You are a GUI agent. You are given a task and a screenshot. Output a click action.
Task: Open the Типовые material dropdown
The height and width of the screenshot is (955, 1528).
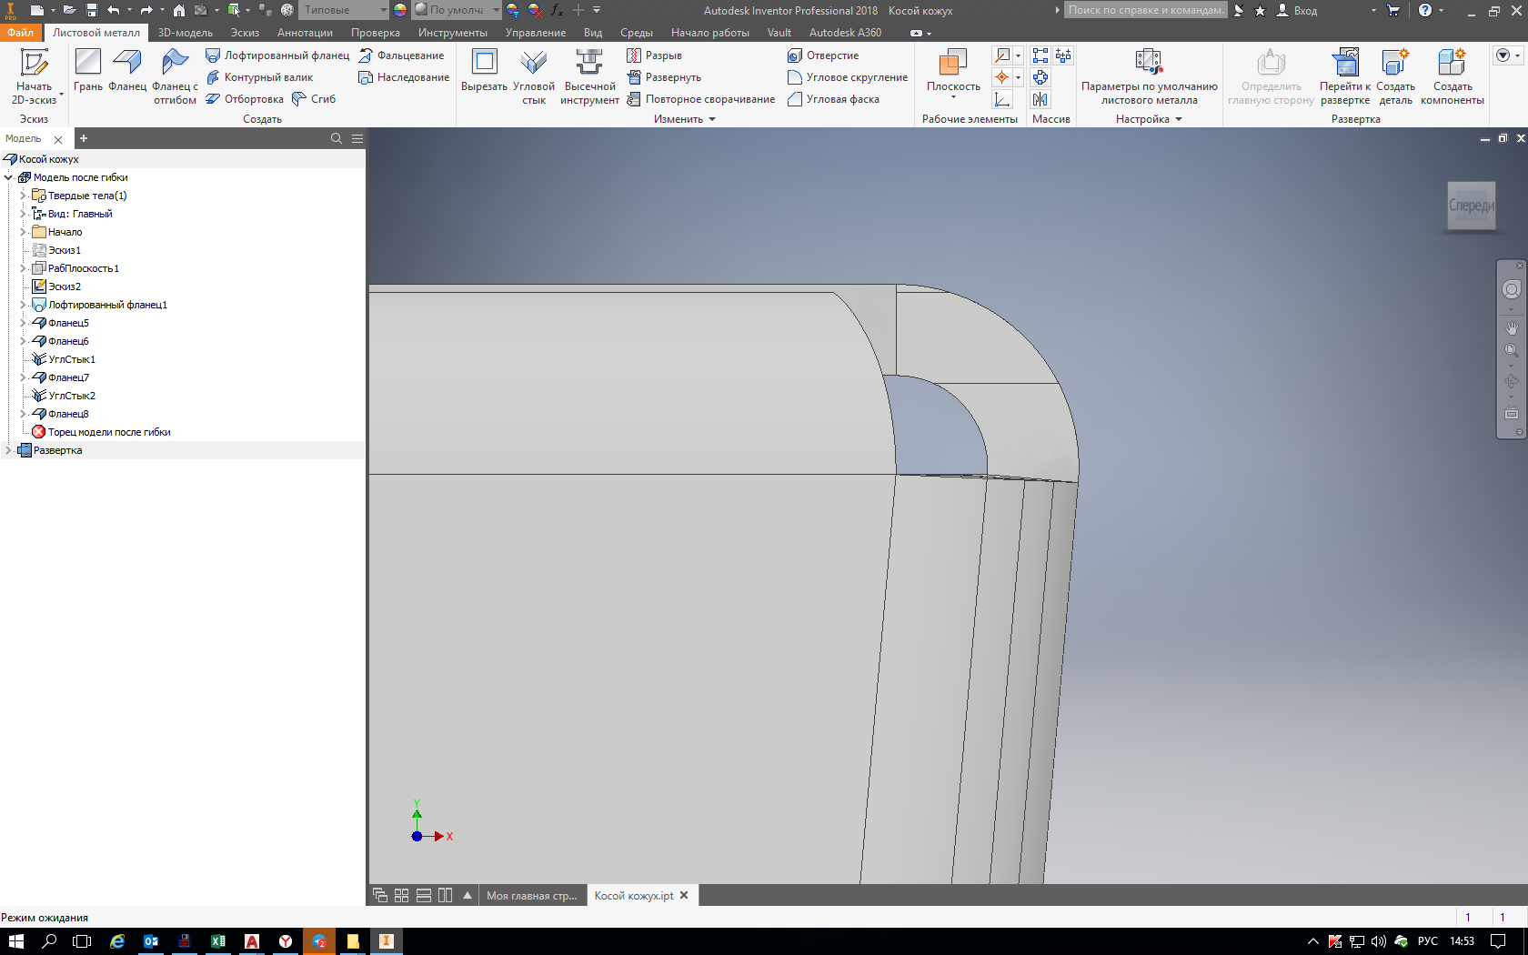click(383, 10)
